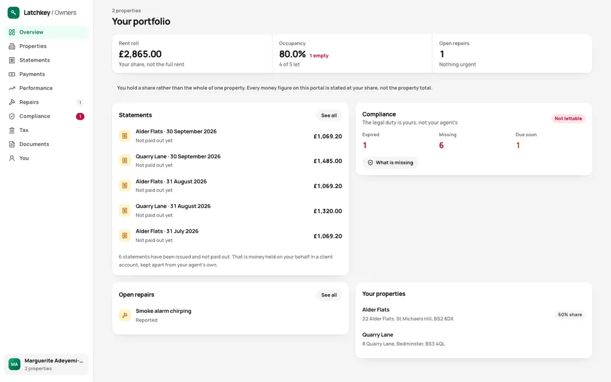
Task: Click the £1,485.00 statement amount
Action: (x=327, y=161)
